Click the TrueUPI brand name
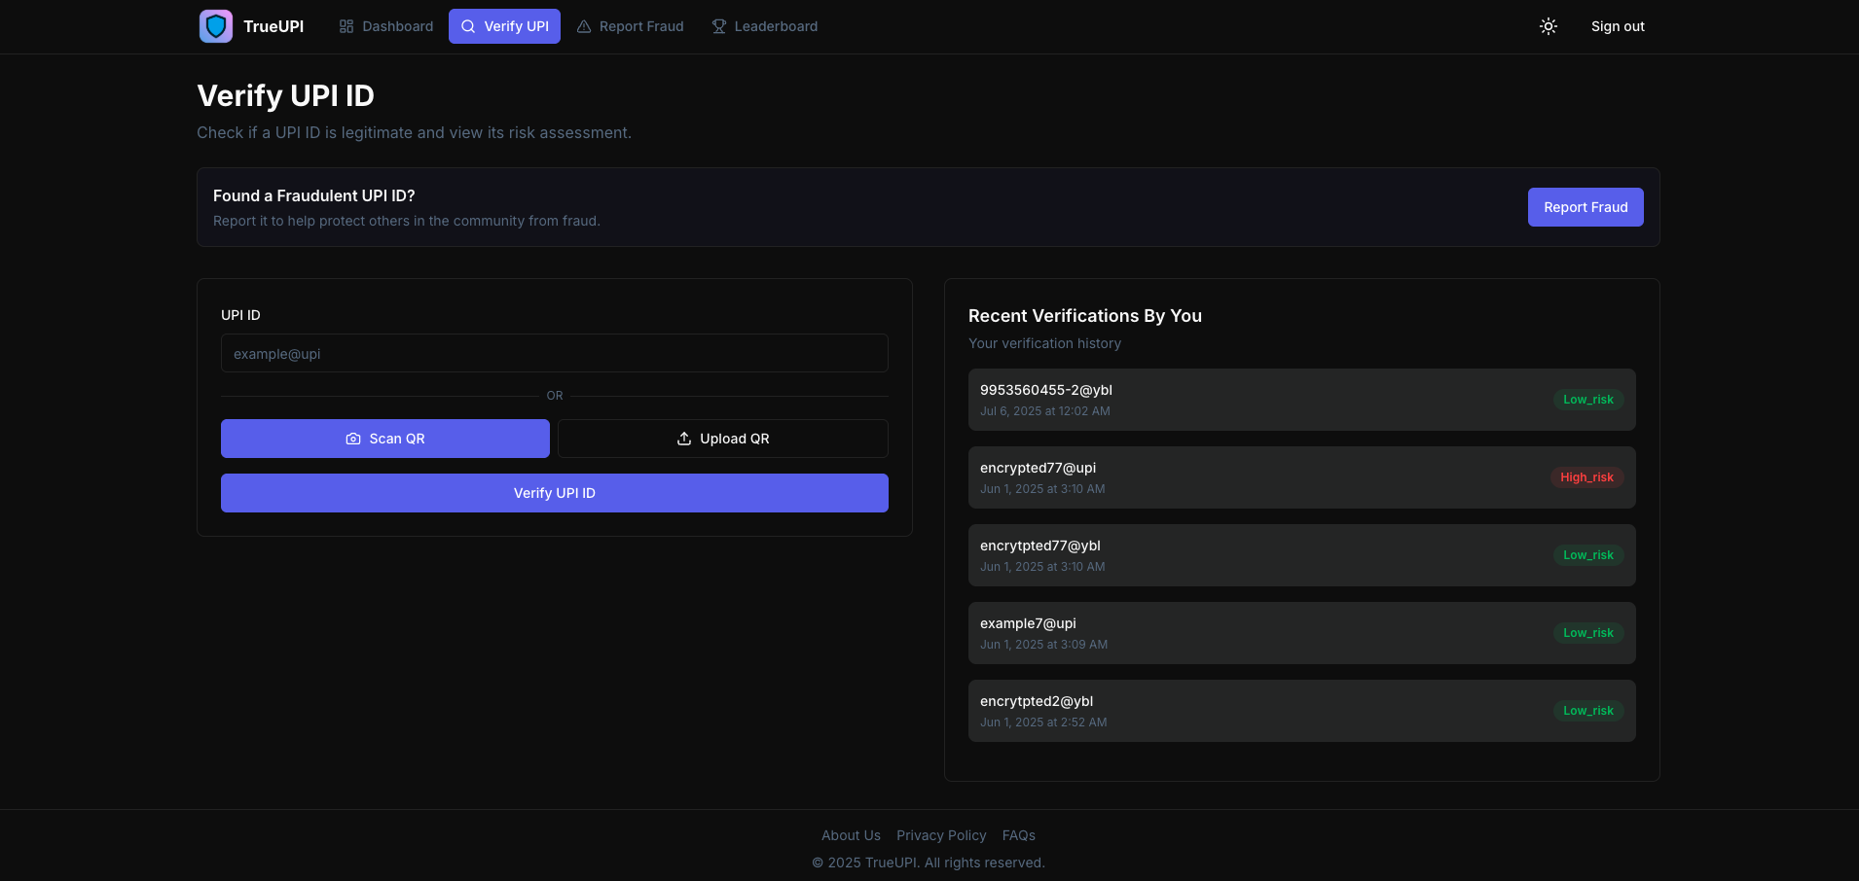1859x881 pixels. tap(273, 26)
